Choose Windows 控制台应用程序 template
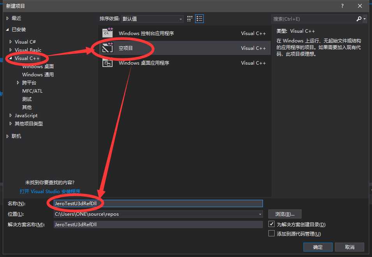This screenshot has width=372, height=257. pos(184,33)
